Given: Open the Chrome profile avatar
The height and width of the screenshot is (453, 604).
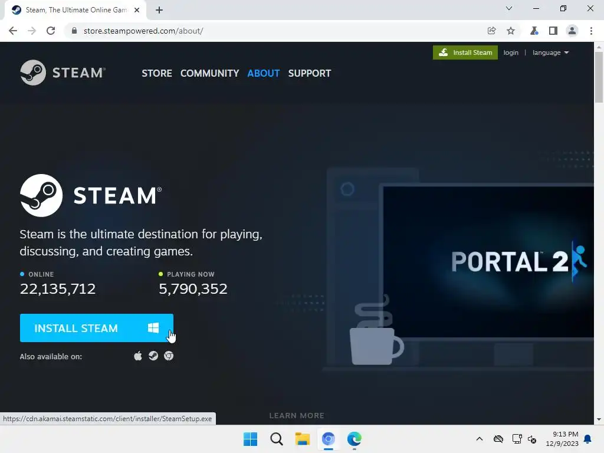Looking at the screenshot, I should [572, 31].
